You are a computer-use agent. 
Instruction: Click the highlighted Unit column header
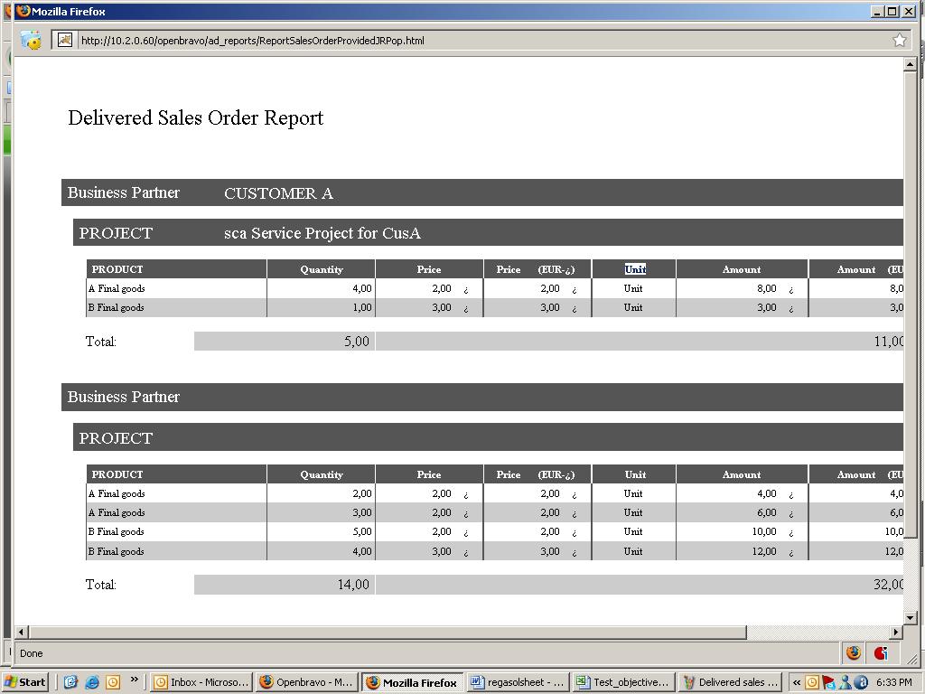[x=635, y=269]
